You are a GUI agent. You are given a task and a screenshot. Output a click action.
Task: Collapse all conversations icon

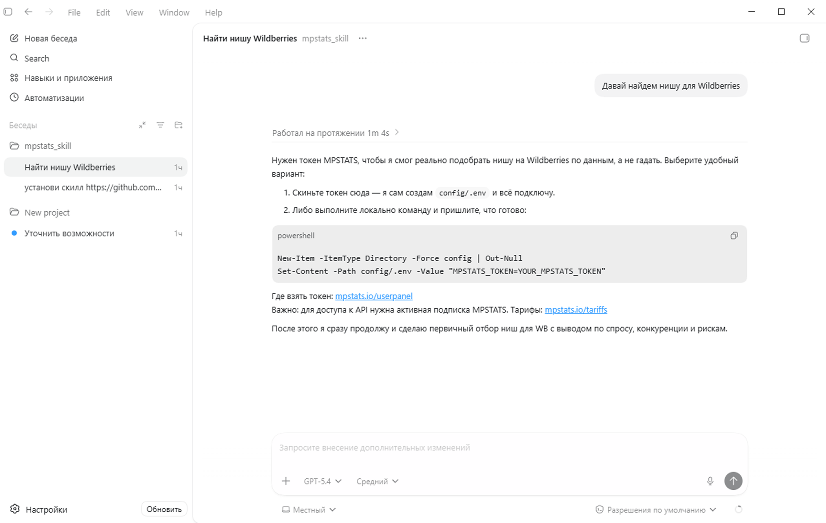point(142,125)
